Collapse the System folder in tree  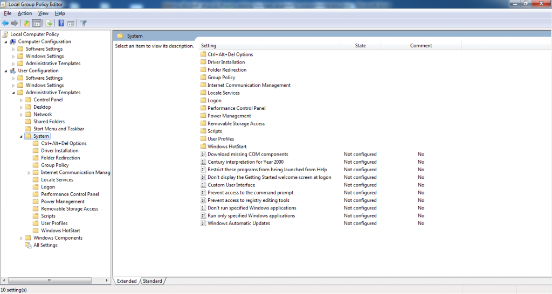tap(21, 136)
